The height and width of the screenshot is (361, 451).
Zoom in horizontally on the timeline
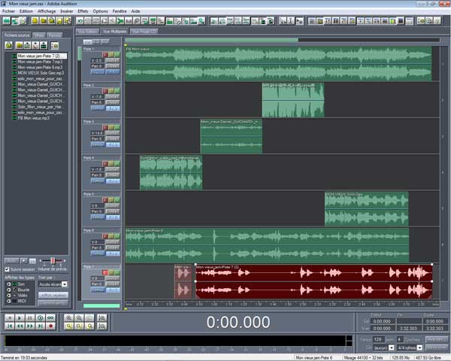pyautogui.click(x=68, y=318)
